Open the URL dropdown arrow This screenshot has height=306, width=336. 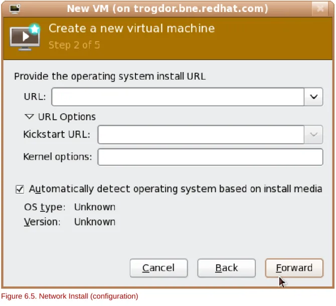(x=313, y=97)
